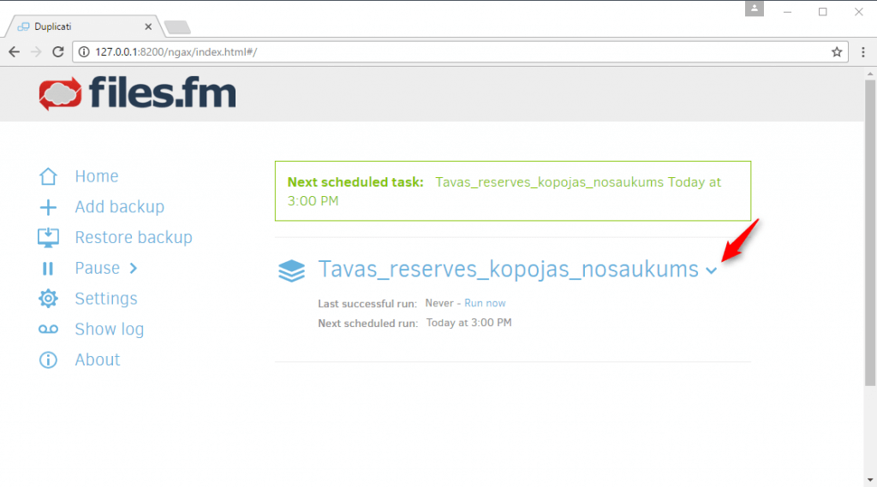Image resolution: width=877 pixels, height=487 pixels.
Task: Click the Home house icon
Action: (48, 176)
